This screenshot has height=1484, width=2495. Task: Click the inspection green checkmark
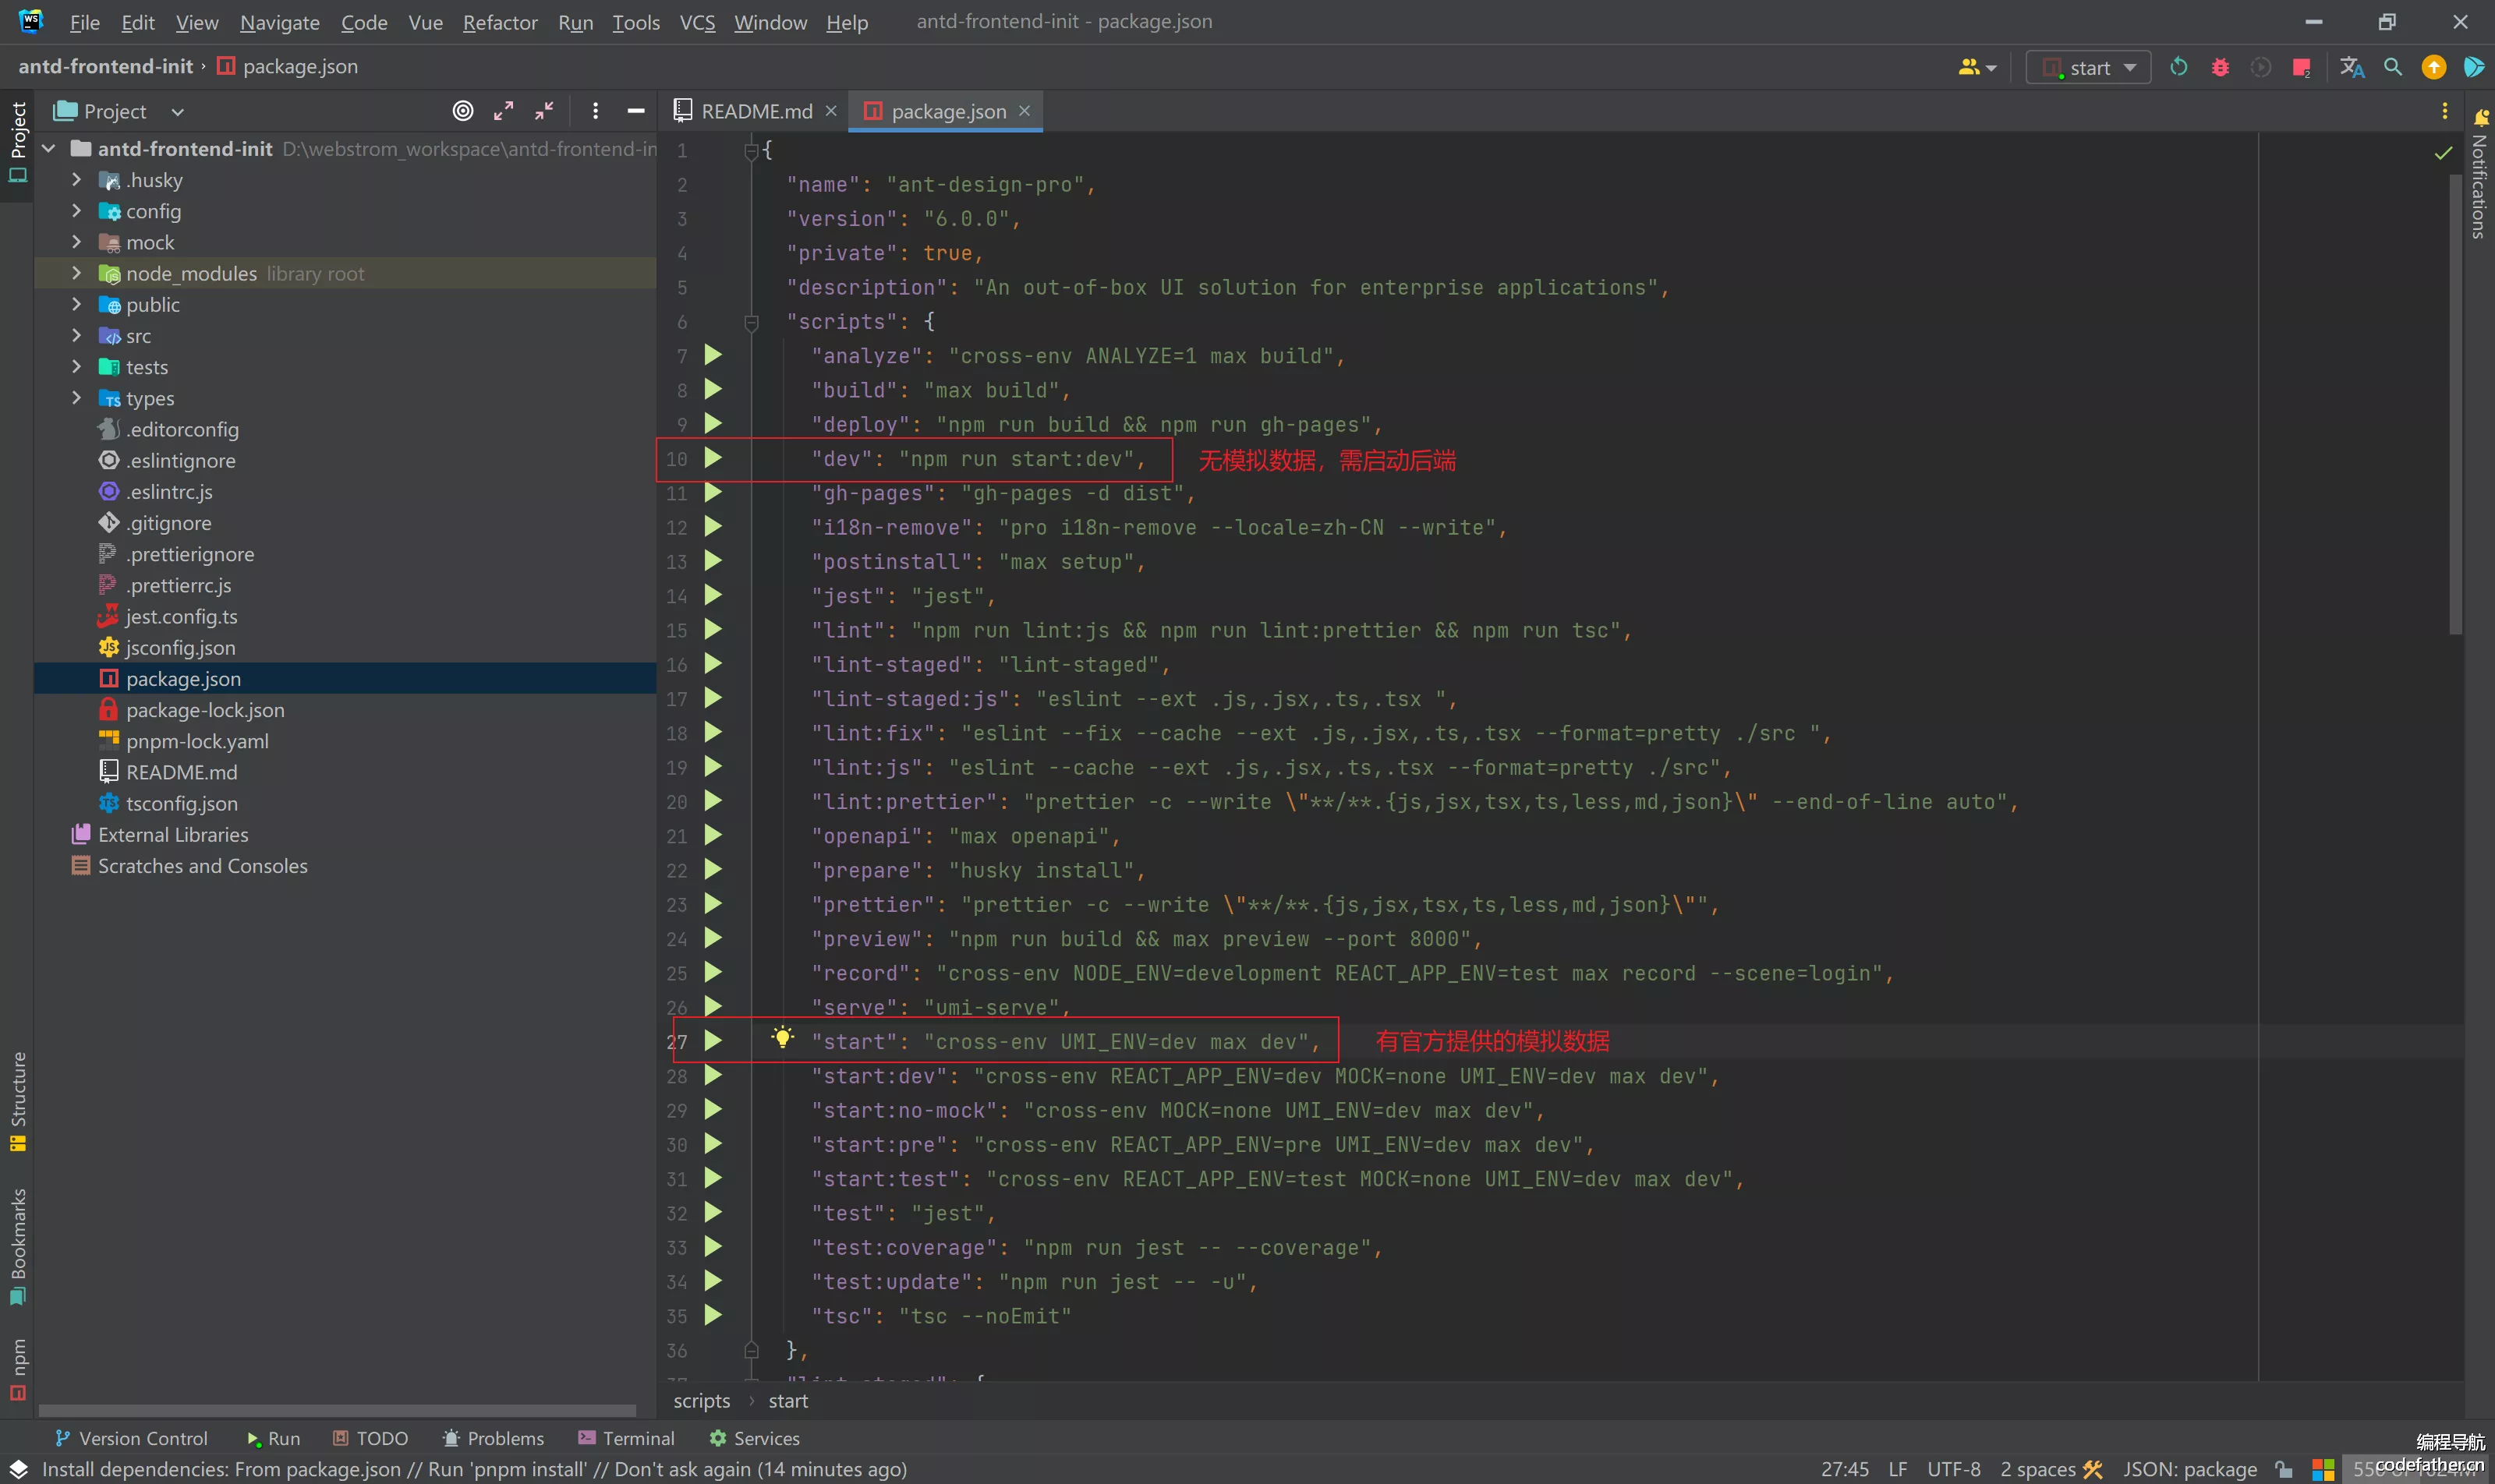click(x=2443, y=153)
